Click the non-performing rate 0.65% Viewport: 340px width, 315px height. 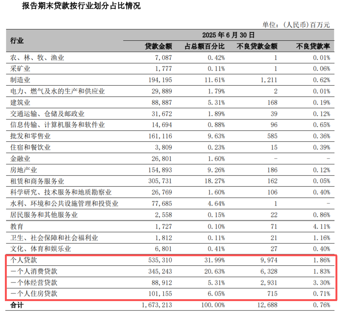(x=321, y=125)
